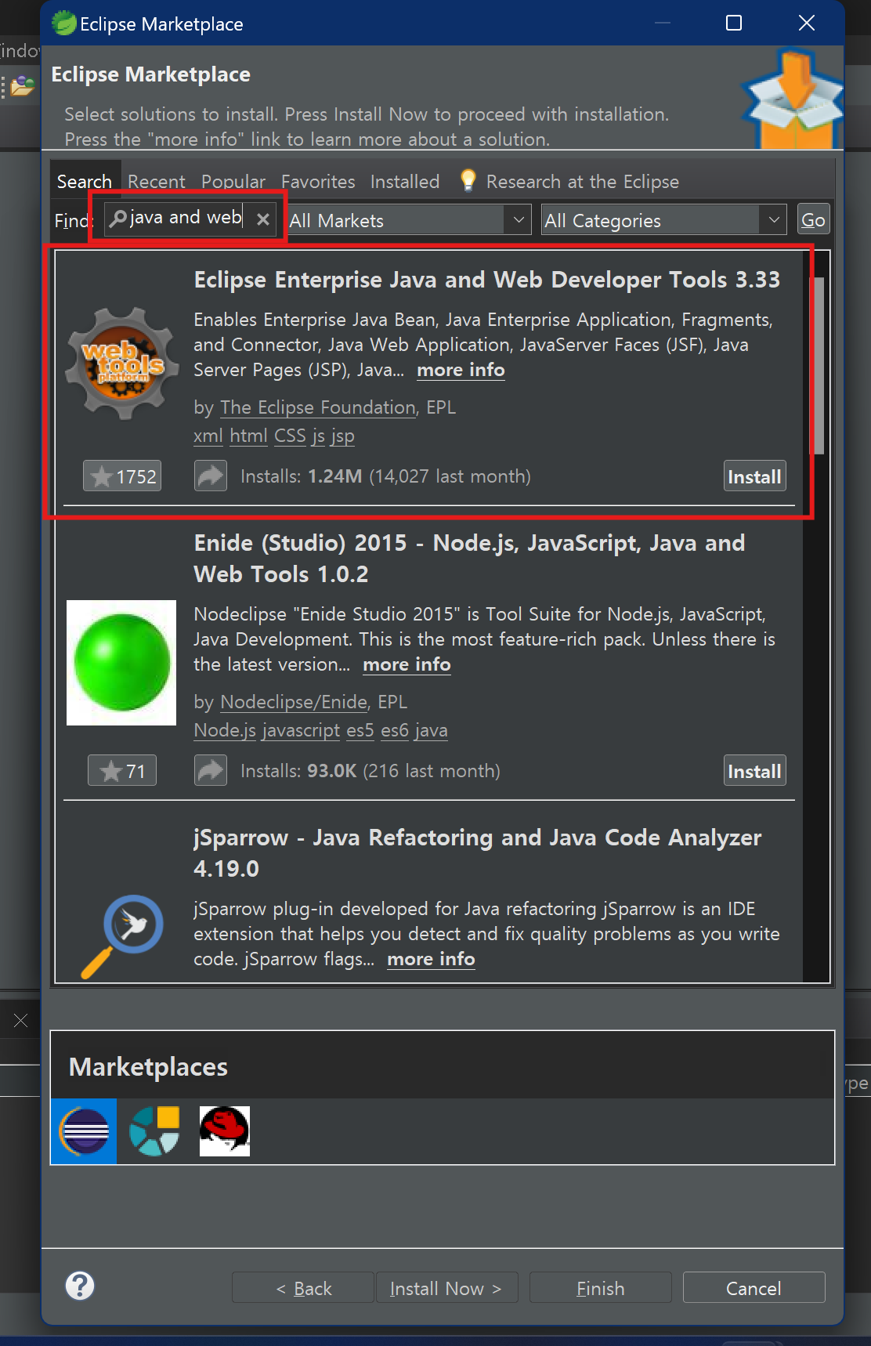The image size is (871, 1346).
Task: Click the html tag link
Action: pyautogui.click(x=249, y=436)
